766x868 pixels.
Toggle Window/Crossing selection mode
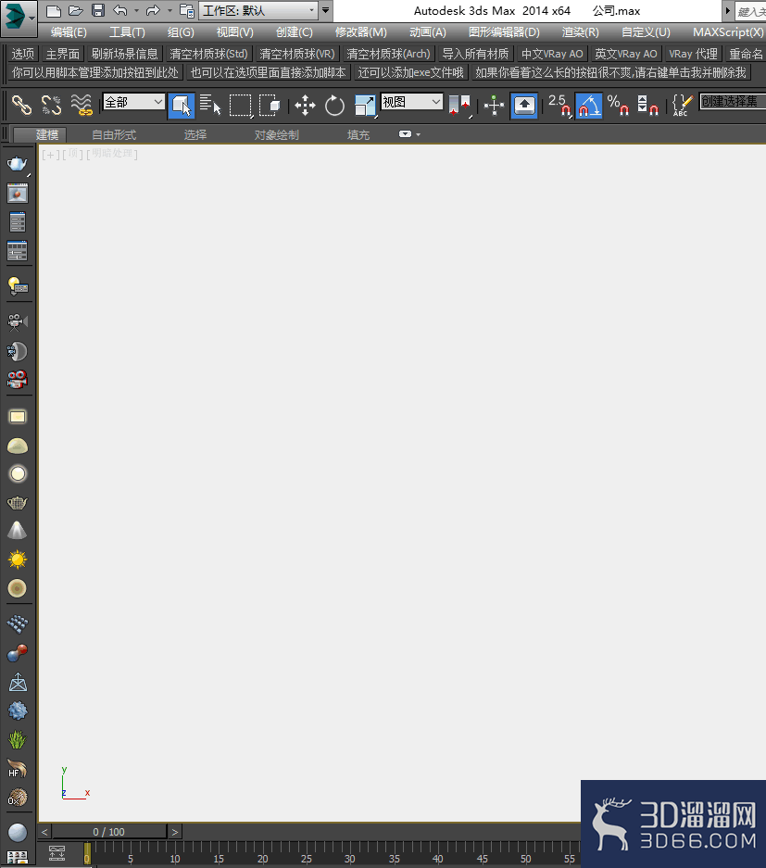coord(270,105)
